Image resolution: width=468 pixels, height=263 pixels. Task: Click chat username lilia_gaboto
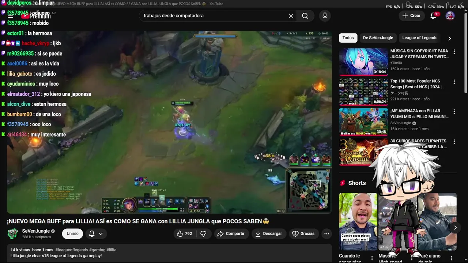coord(20,74)
